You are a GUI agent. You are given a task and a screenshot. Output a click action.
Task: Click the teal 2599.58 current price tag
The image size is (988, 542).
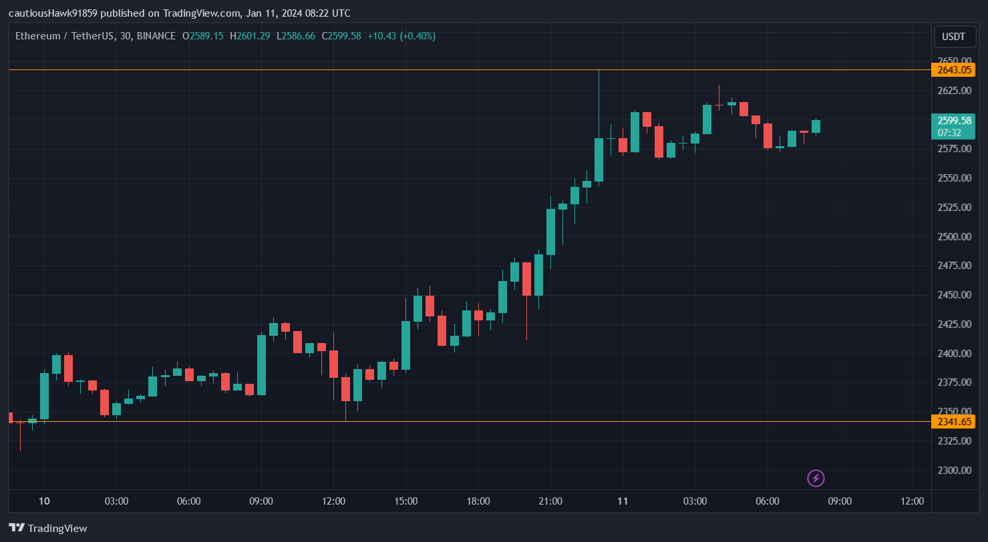click(954, 121)
